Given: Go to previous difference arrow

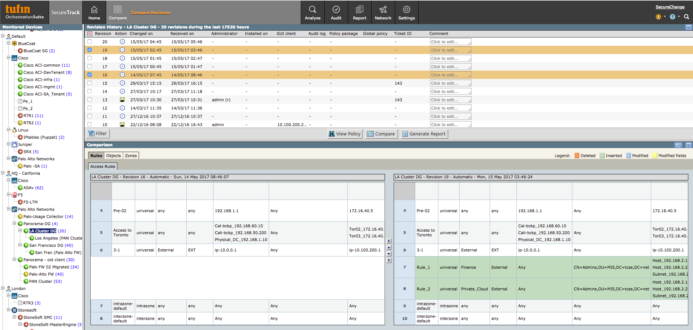Looking at the screenshot, I should 389,247.
